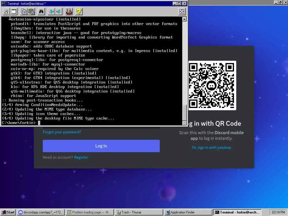Screen dimensions: 288x216
Task: Click 'libpaper: takes care of papersize' line
Action: pyautogui.click(x=48, y=55)
